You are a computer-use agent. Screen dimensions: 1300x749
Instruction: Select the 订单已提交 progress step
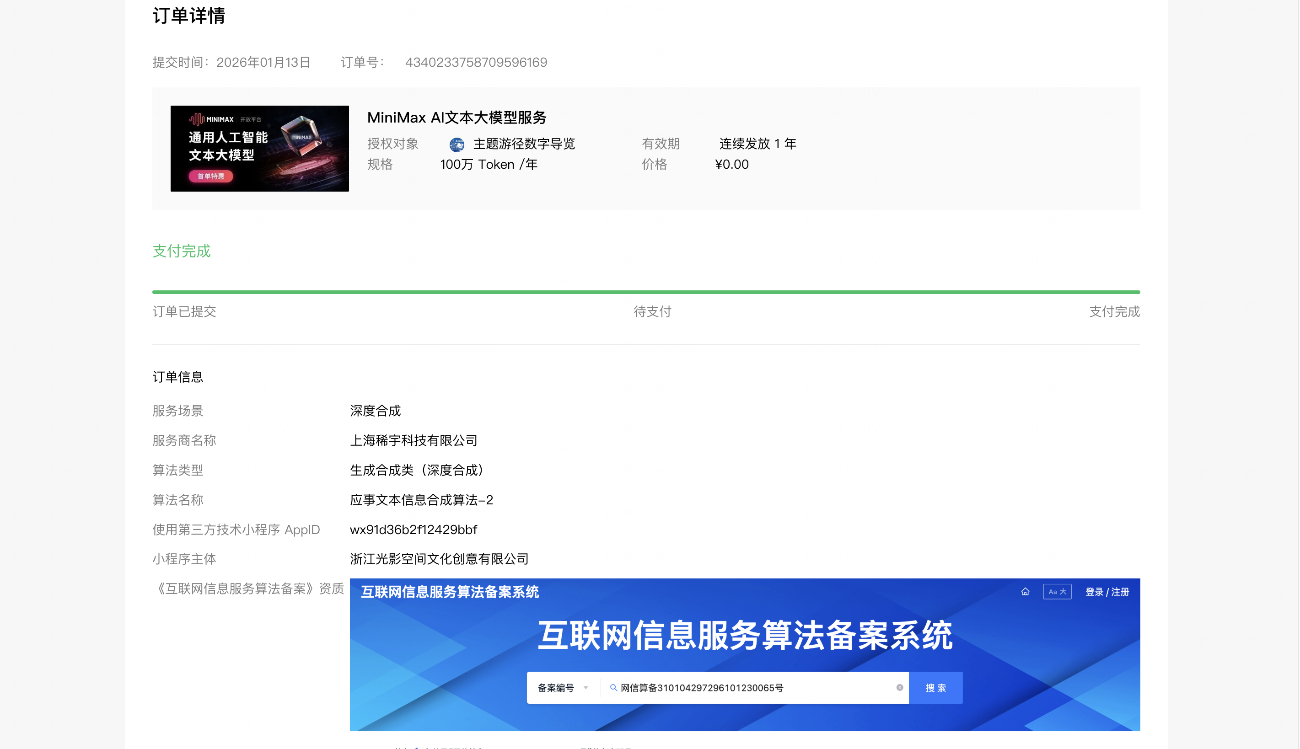coord(184,311)
